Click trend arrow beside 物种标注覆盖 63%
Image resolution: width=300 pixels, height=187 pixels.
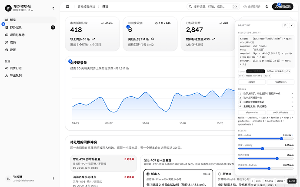tap(213, 39)
